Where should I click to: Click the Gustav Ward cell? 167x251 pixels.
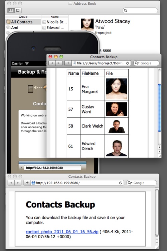tap(93, 109)
